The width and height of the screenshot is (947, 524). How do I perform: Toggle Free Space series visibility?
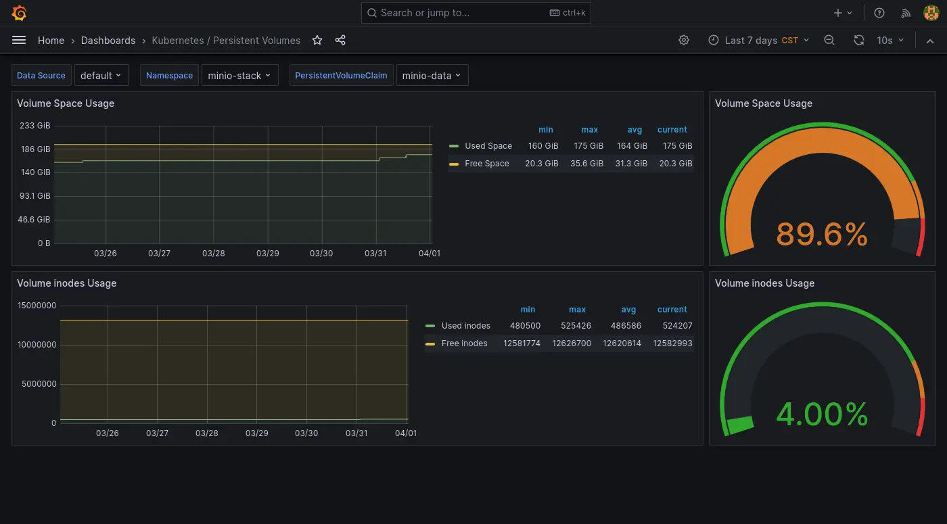pyautogui.click(x=486, y=164)
